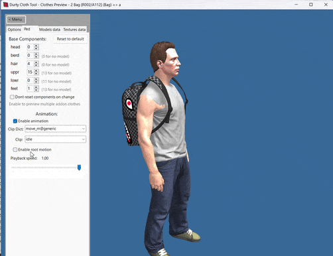333x256 pixels.
Task: Expand the Clip idle dropdown
Action: pos(55,139)
